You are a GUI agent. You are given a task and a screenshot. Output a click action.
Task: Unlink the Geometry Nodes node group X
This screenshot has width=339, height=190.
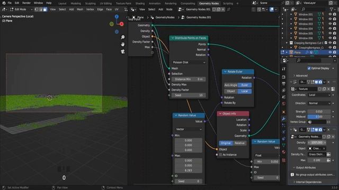point(333,137)
